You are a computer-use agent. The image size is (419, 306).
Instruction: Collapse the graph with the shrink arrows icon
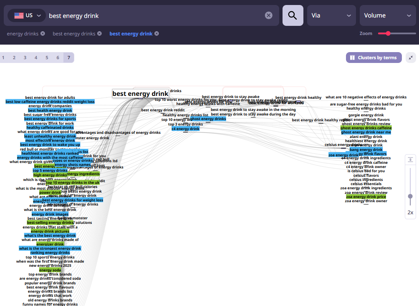click(411, 58)
